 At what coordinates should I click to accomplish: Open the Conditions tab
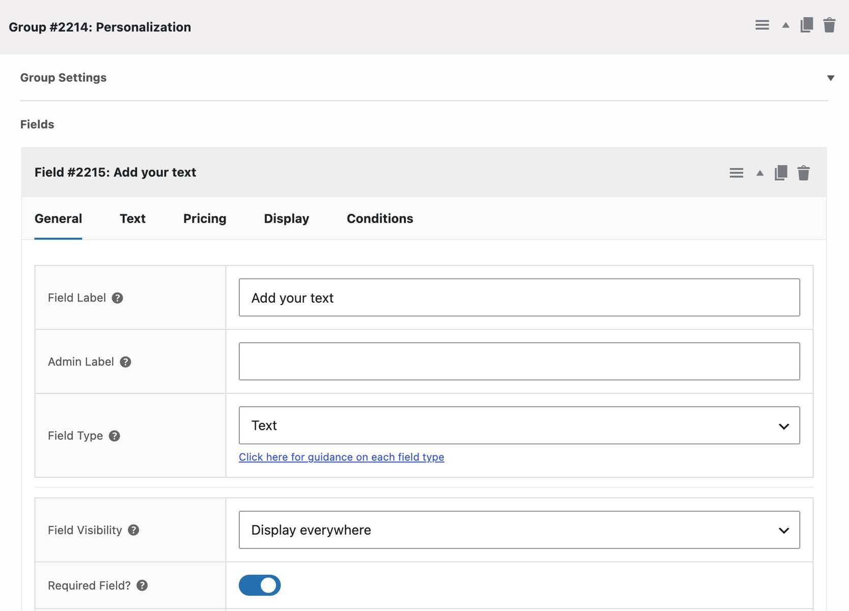pos(380,218)
